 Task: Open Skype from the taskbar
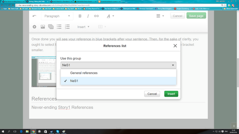[58, 131]
